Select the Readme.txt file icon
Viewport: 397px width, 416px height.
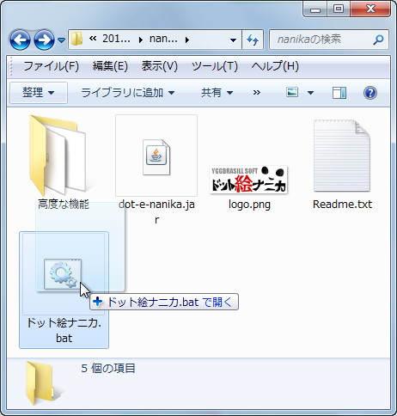(x=342, y=156)
